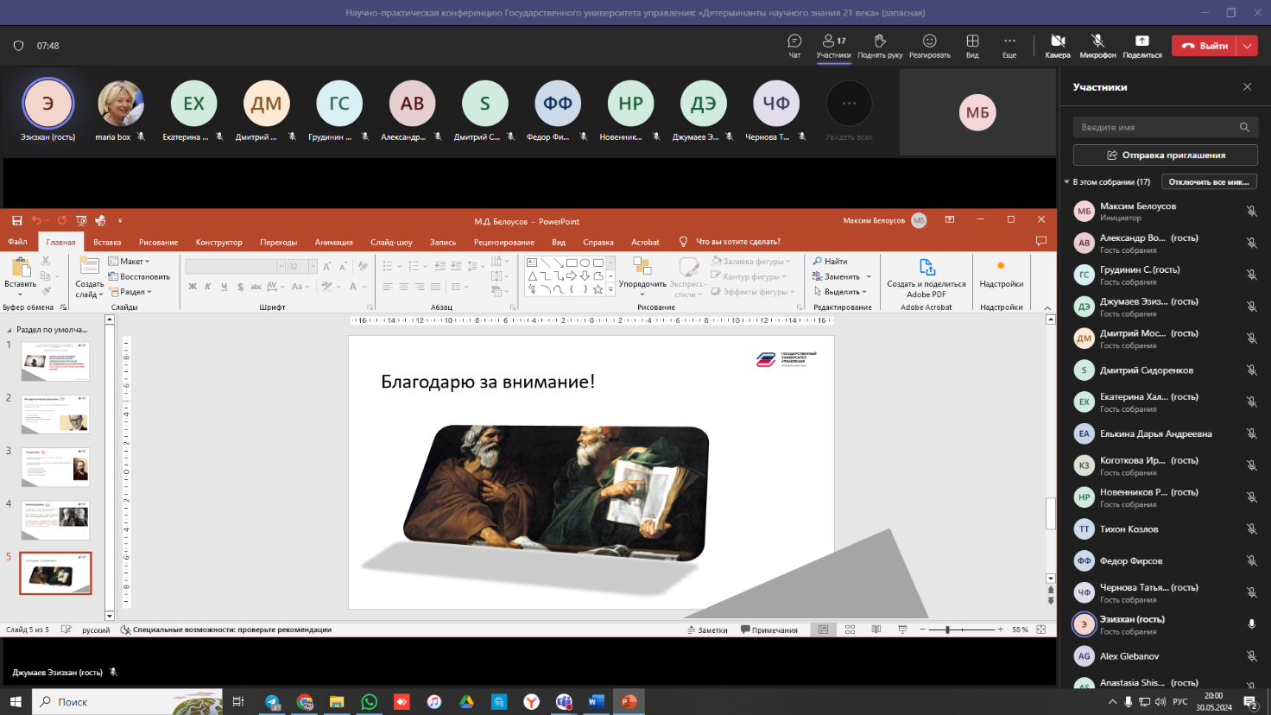Select the oval shape in shapes gallery

click(x=585, y=263)
